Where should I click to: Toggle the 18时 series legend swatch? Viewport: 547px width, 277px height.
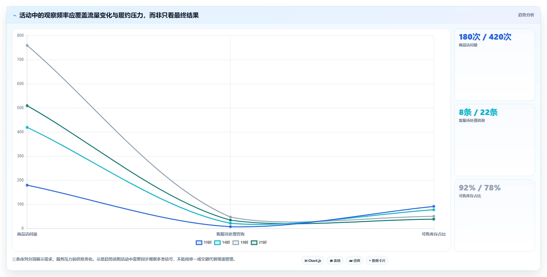click(236, 243)
